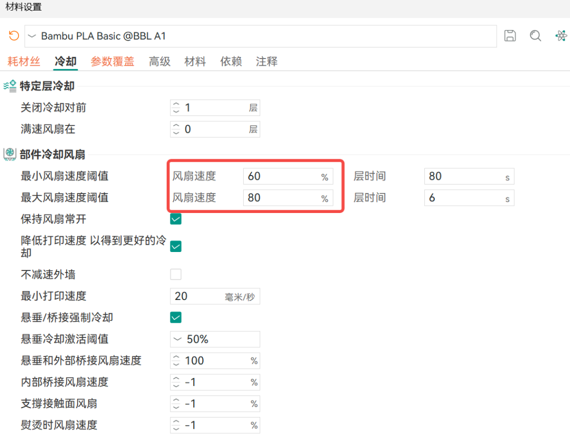Open the 注释 tab
The height and width of the screenshot is (436, 570).
(x=267, y=61)
